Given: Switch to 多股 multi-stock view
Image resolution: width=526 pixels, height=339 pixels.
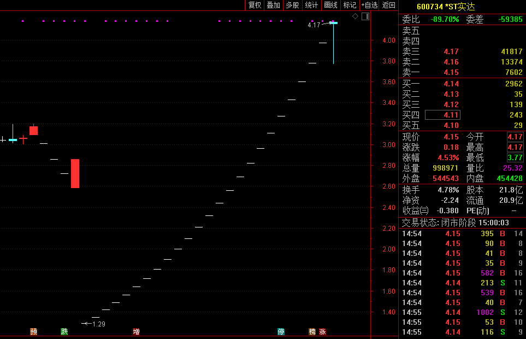Looking at the screenshot, I should (292, 5).
